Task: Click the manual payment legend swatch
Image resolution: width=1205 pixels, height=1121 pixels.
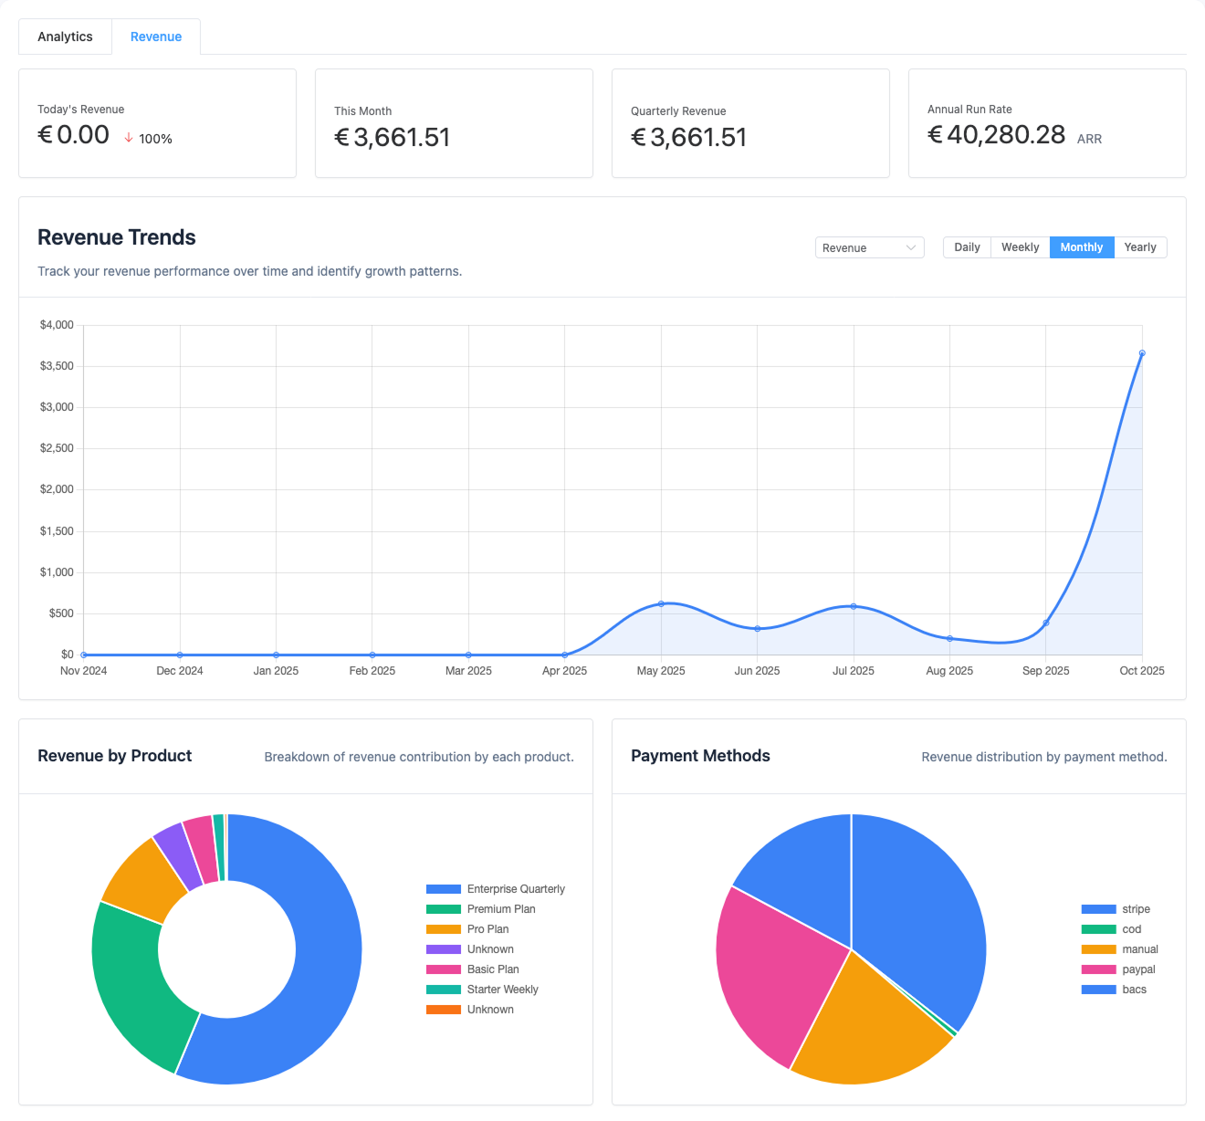Action: [1098, 949]
